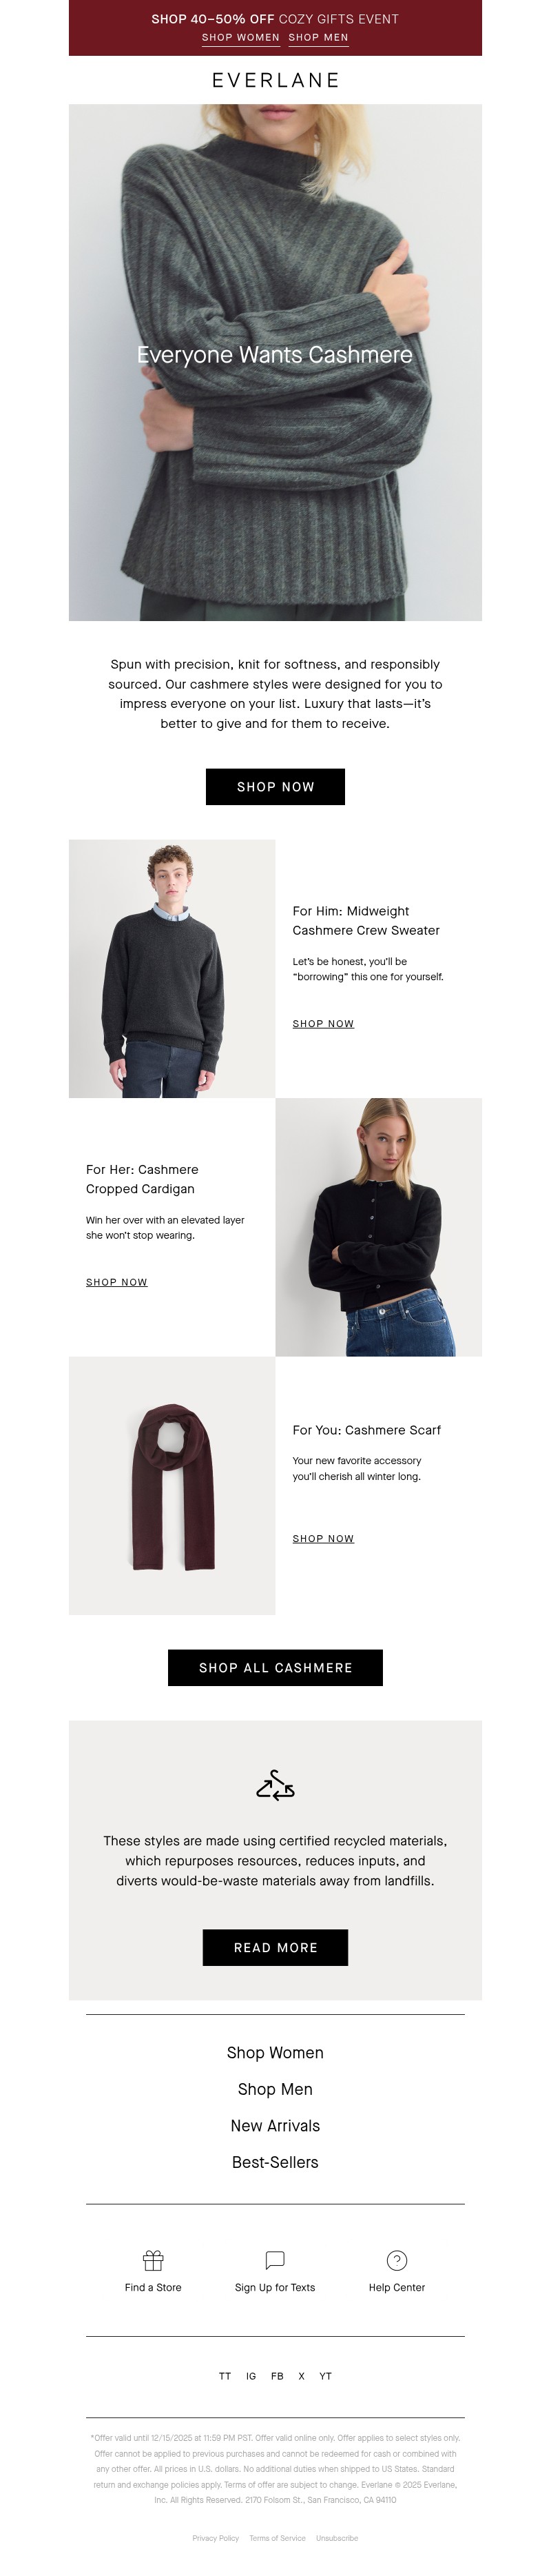Screen dimensions: 551x2576
Task: Open the Best-Sellers footer link
Action: point(275,2161)
